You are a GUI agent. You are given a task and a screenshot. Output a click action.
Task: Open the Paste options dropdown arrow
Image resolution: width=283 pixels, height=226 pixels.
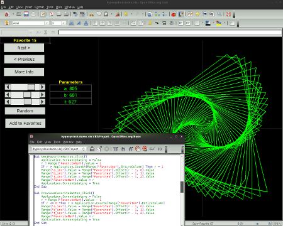[x=111, y=14]
